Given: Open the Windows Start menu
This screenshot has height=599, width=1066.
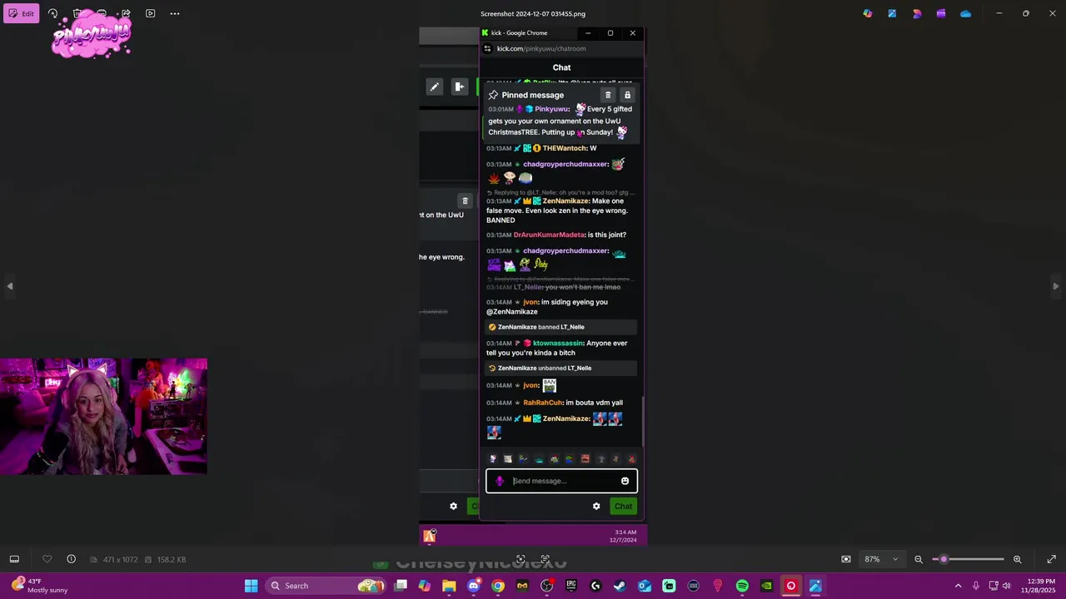Looking at the screenshot, I should click(x=251, y=586).
